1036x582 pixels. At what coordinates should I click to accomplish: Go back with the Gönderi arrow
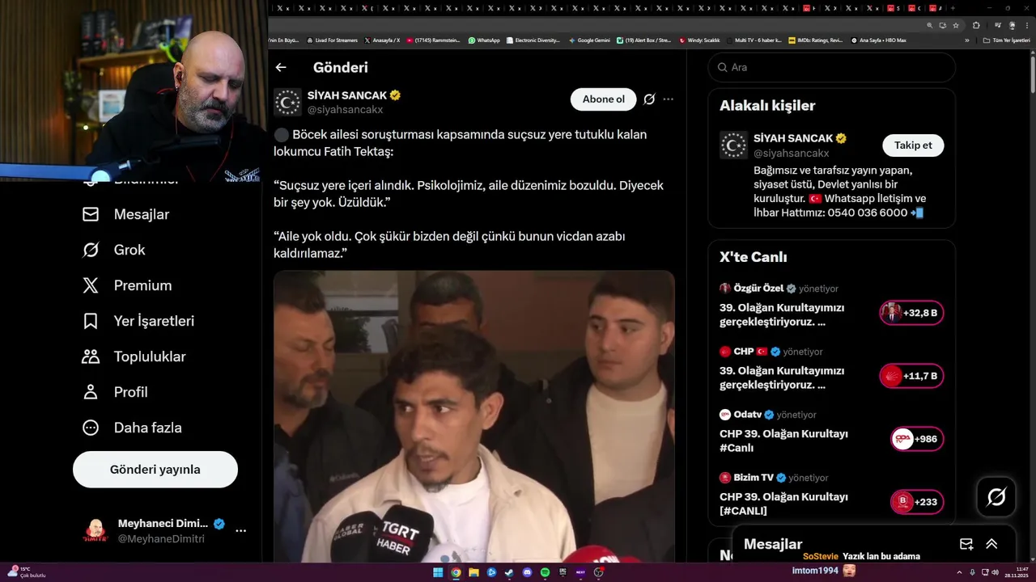point(281,68)
